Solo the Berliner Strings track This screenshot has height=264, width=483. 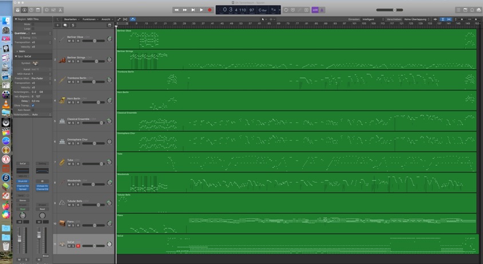tap(73, 62)
